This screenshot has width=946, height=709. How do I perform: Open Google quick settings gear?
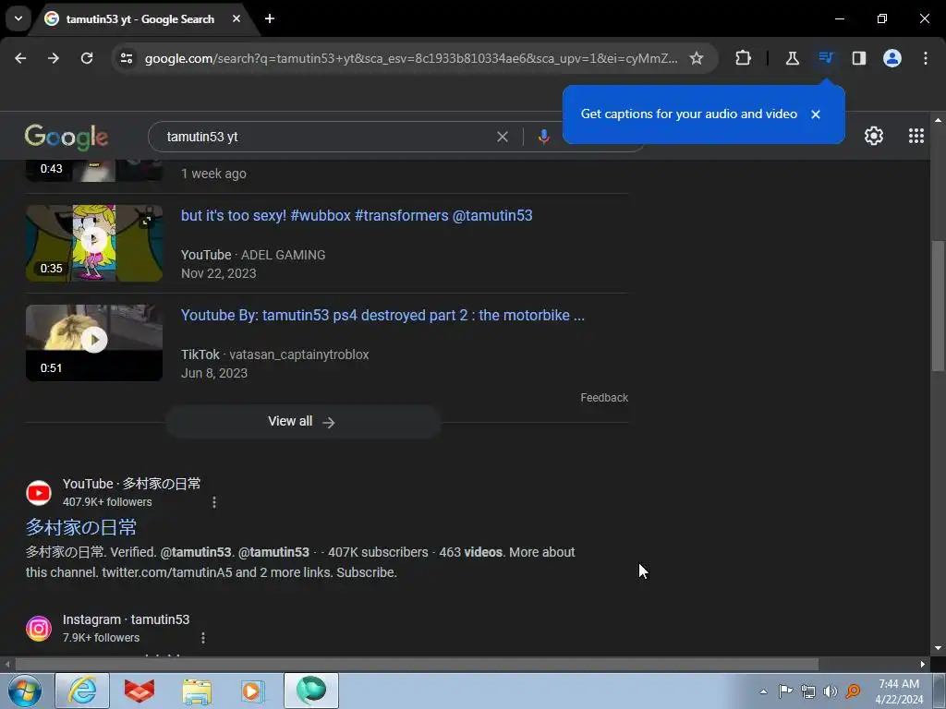click(x=874, y=137)
